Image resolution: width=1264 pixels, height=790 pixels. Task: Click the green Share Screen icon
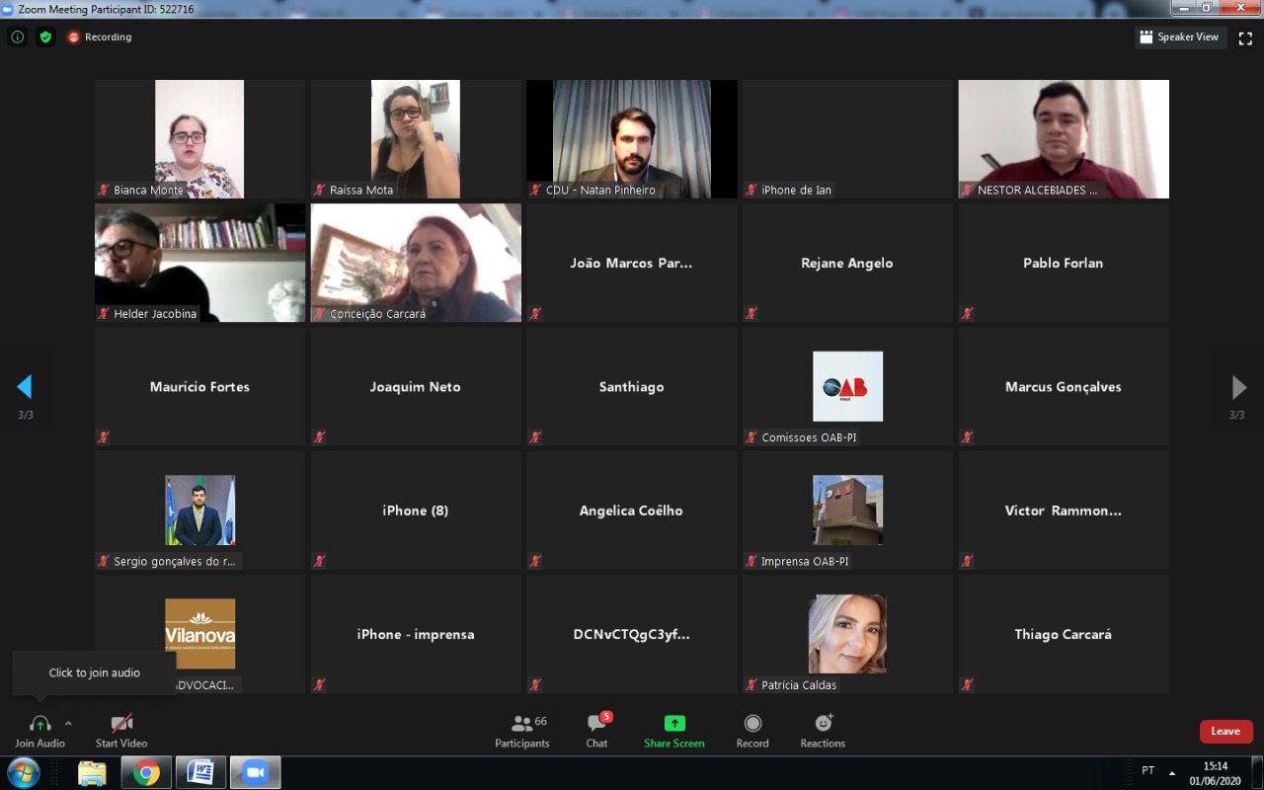[x=674, y=724]
